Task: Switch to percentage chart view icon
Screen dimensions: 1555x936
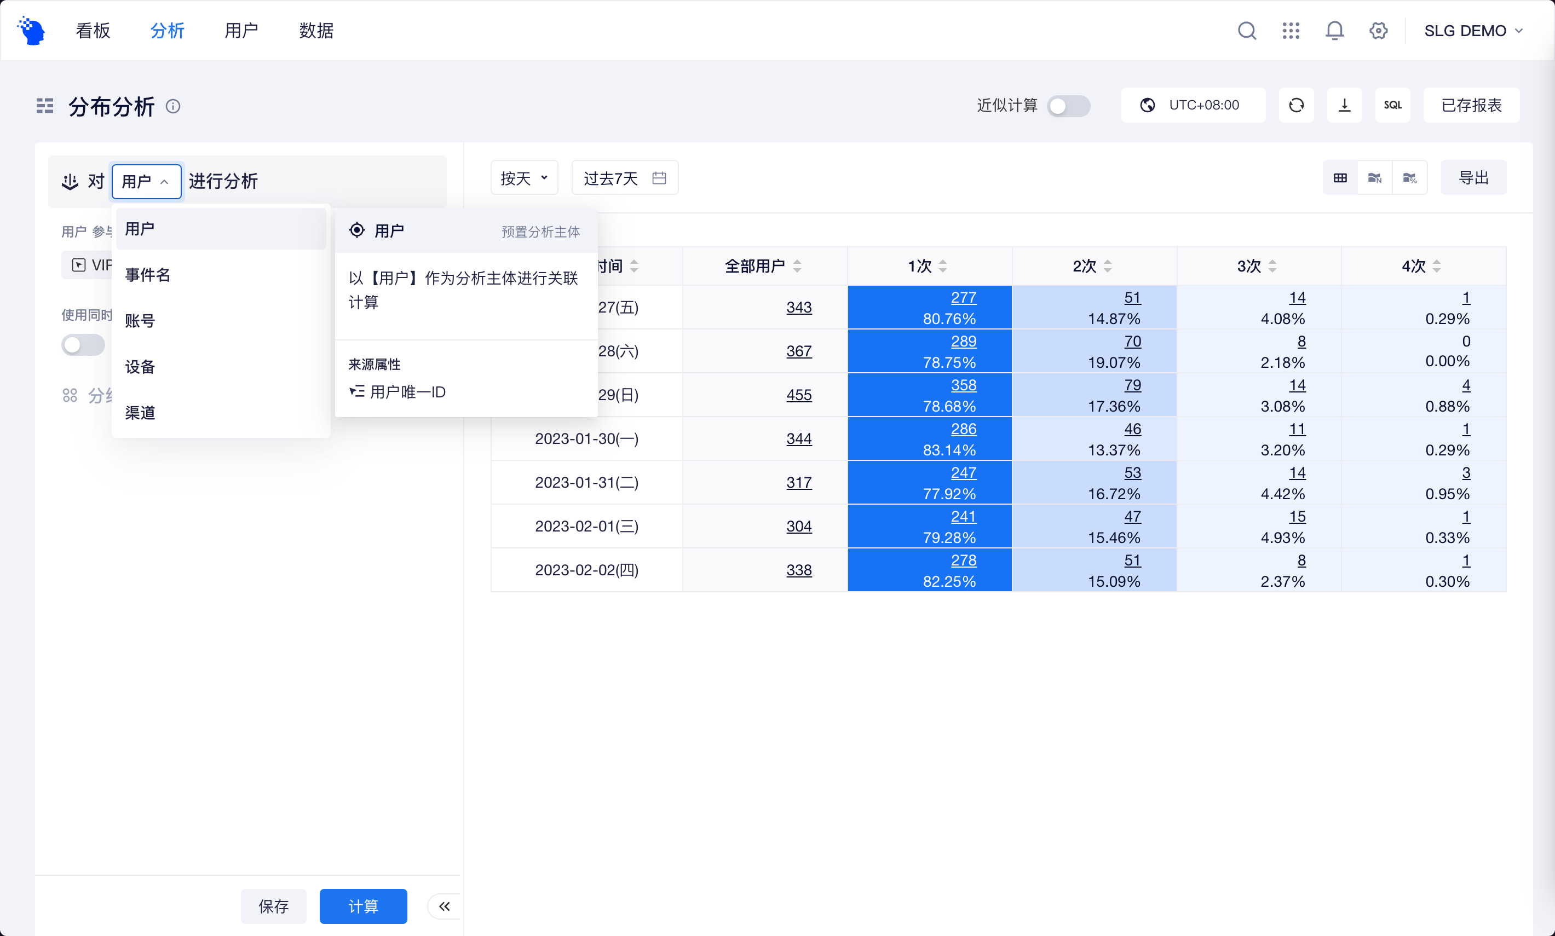Action: point(1410,178)
